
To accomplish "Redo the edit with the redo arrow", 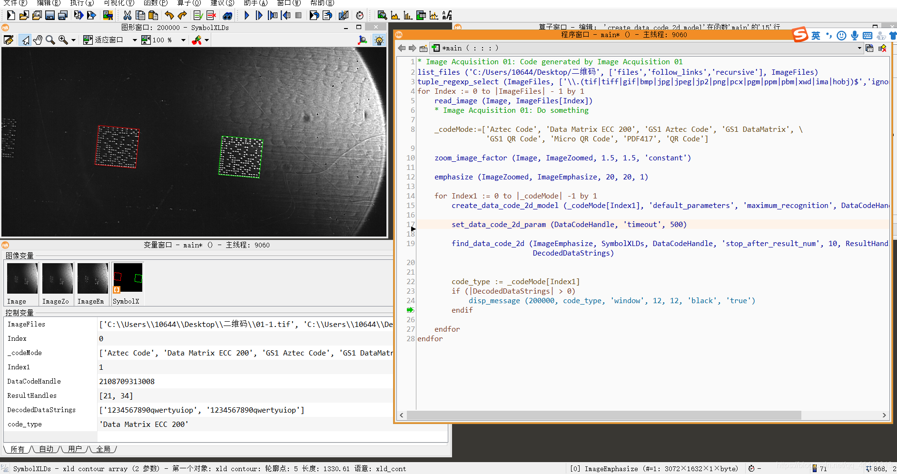I will click(x=182, y=15).
